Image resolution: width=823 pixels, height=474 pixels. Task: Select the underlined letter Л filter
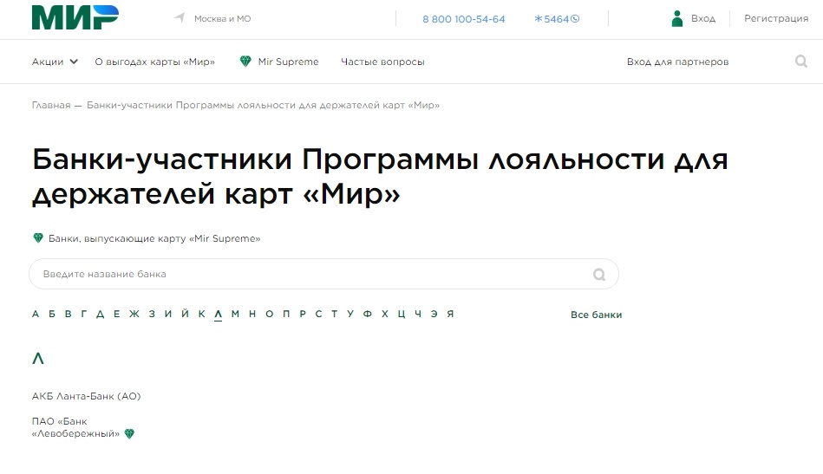(218, 314)
